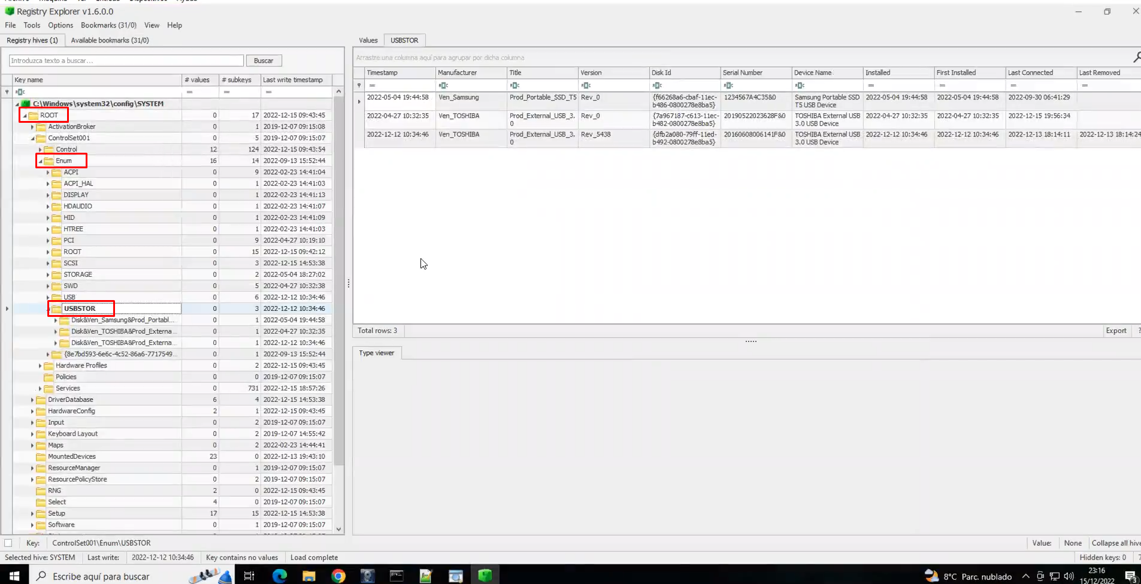Click inside the Introduzca texto a buscar field
Image resolution: width=1141 pixels, height=584 pixels.
[x=125, y=60]
